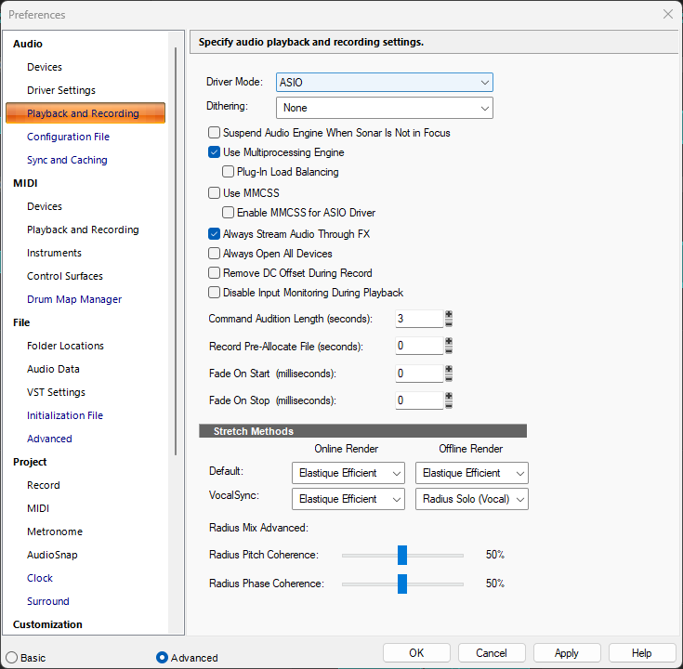The height and width of the screenshot is (669, 683).
Task: Click the Stretch Methods section header
Action: (x=362, y=431)
